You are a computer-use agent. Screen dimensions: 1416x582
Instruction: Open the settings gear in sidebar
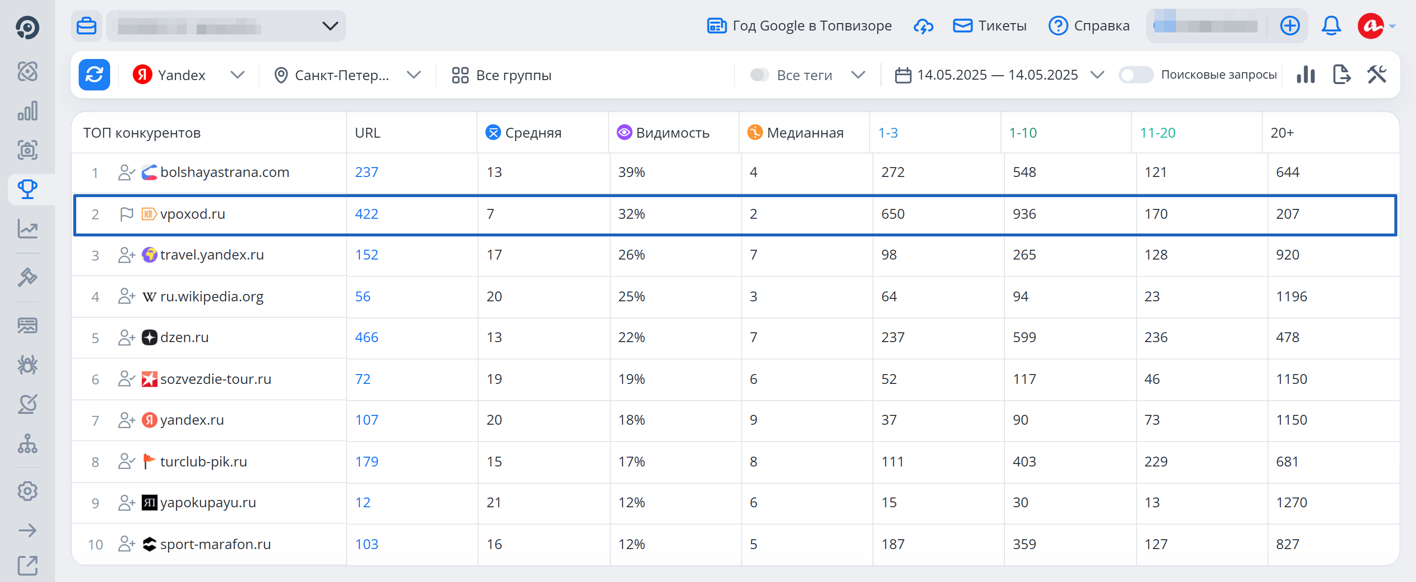click(27, 491)
